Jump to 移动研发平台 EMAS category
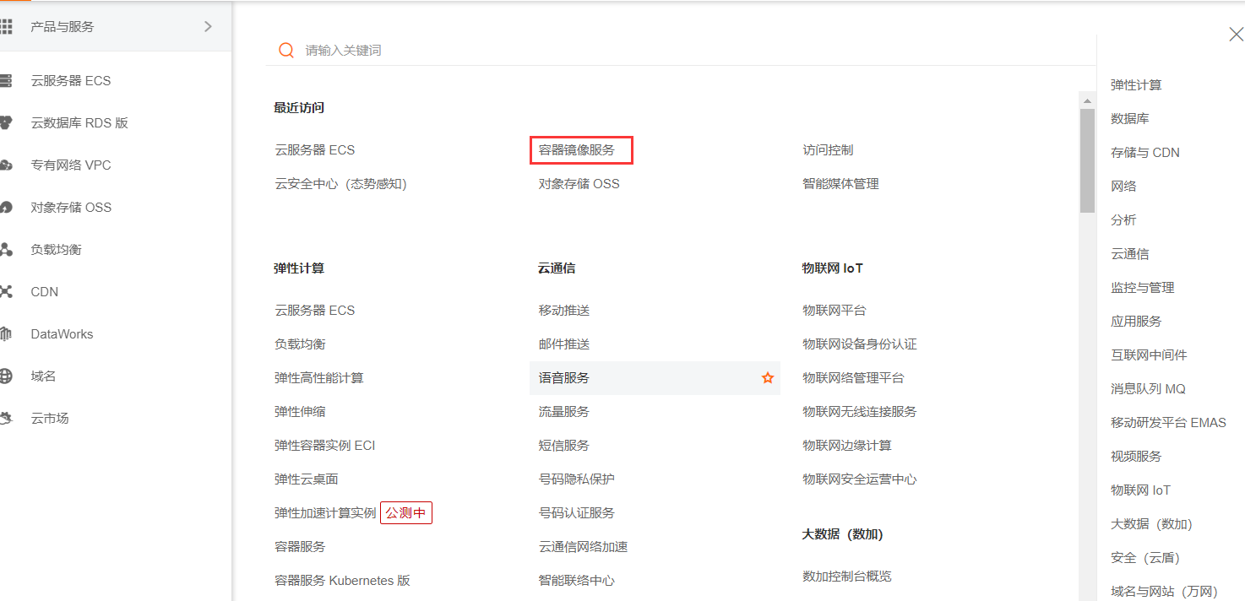Viewport: 1245px width, 601px height. click(x=1168, y=423)
